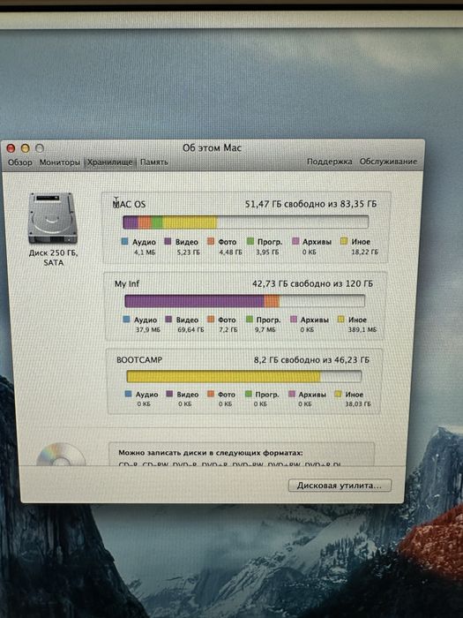Click the purple Видео swatch under BOOTCAMP
Screen dimensions: 463x618
169,394
